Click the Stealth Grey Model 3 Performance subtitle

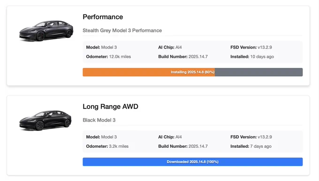(122, 30)
